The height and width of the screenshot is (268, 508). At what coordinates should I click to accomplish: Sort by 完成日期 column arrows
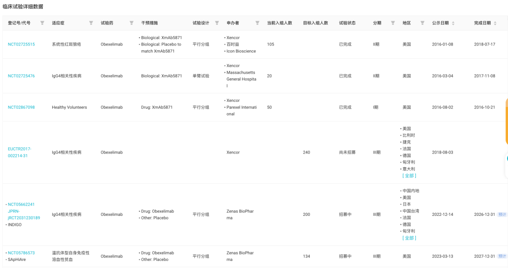[495, 23]
